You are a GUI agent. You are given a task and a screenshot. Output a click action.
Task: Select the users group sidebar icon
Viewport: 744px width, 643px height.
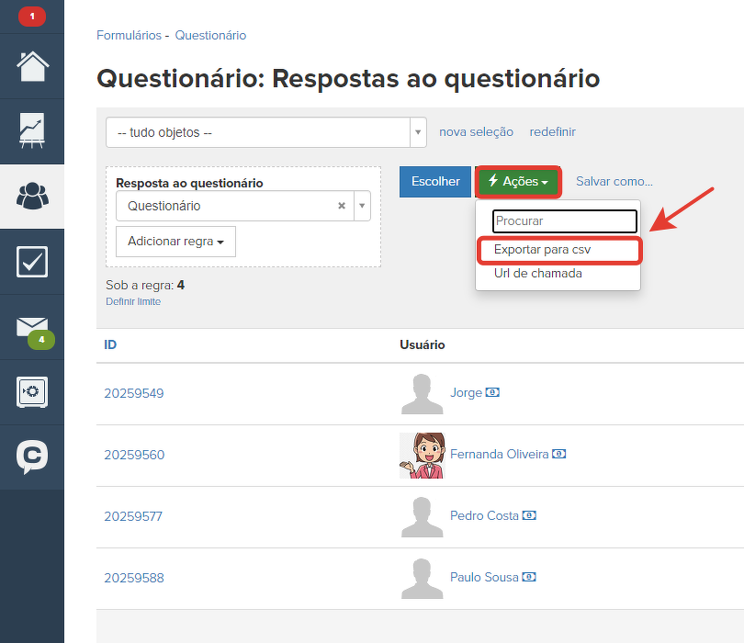tap(32, 197)
